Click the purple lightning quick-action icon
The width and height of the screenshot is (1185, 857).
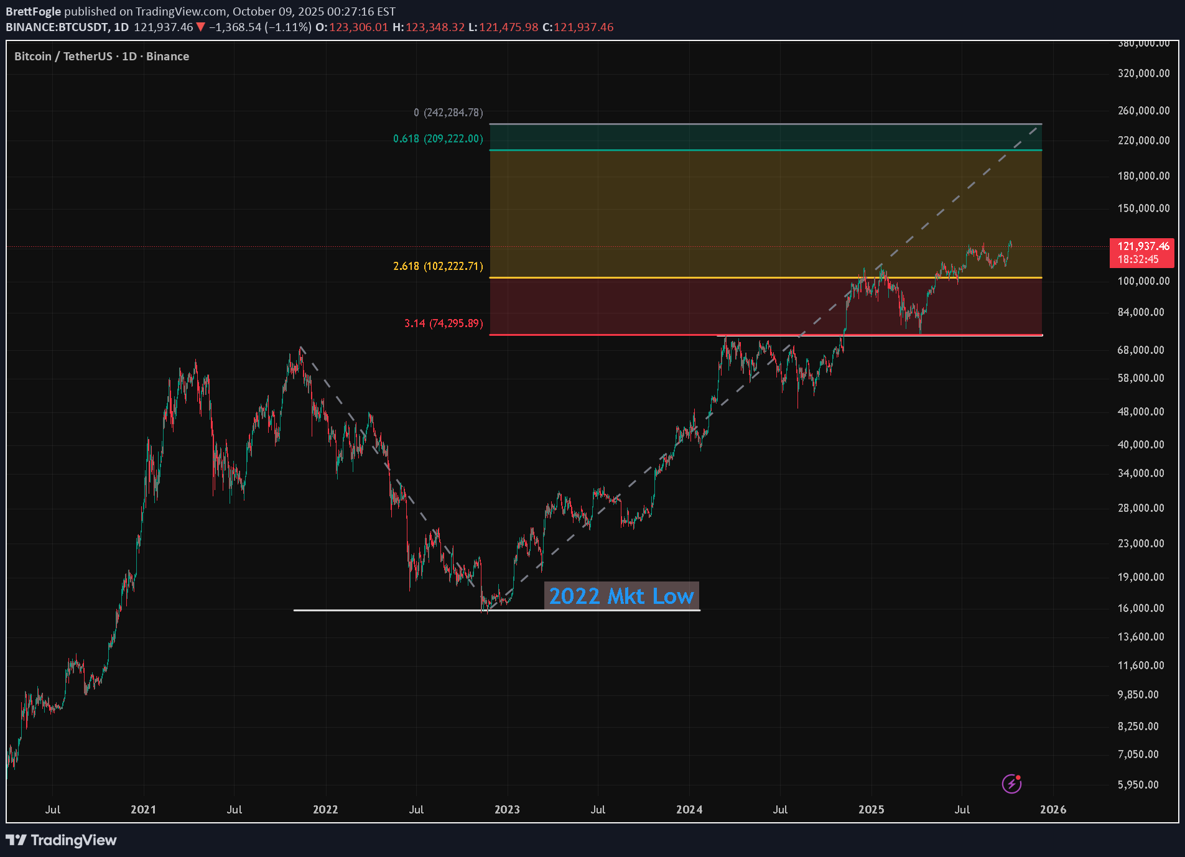tap(1013, 784)
